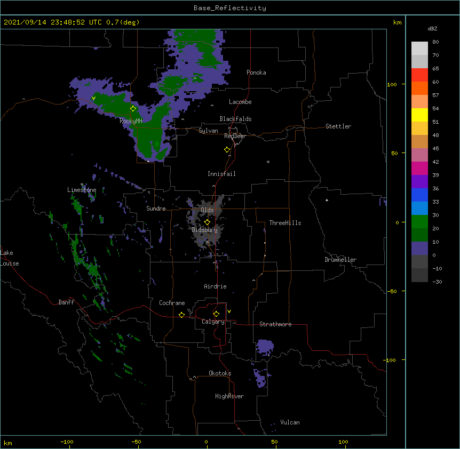
Task: Click the gray echo cluster around Olds
Action: point(205,221)
